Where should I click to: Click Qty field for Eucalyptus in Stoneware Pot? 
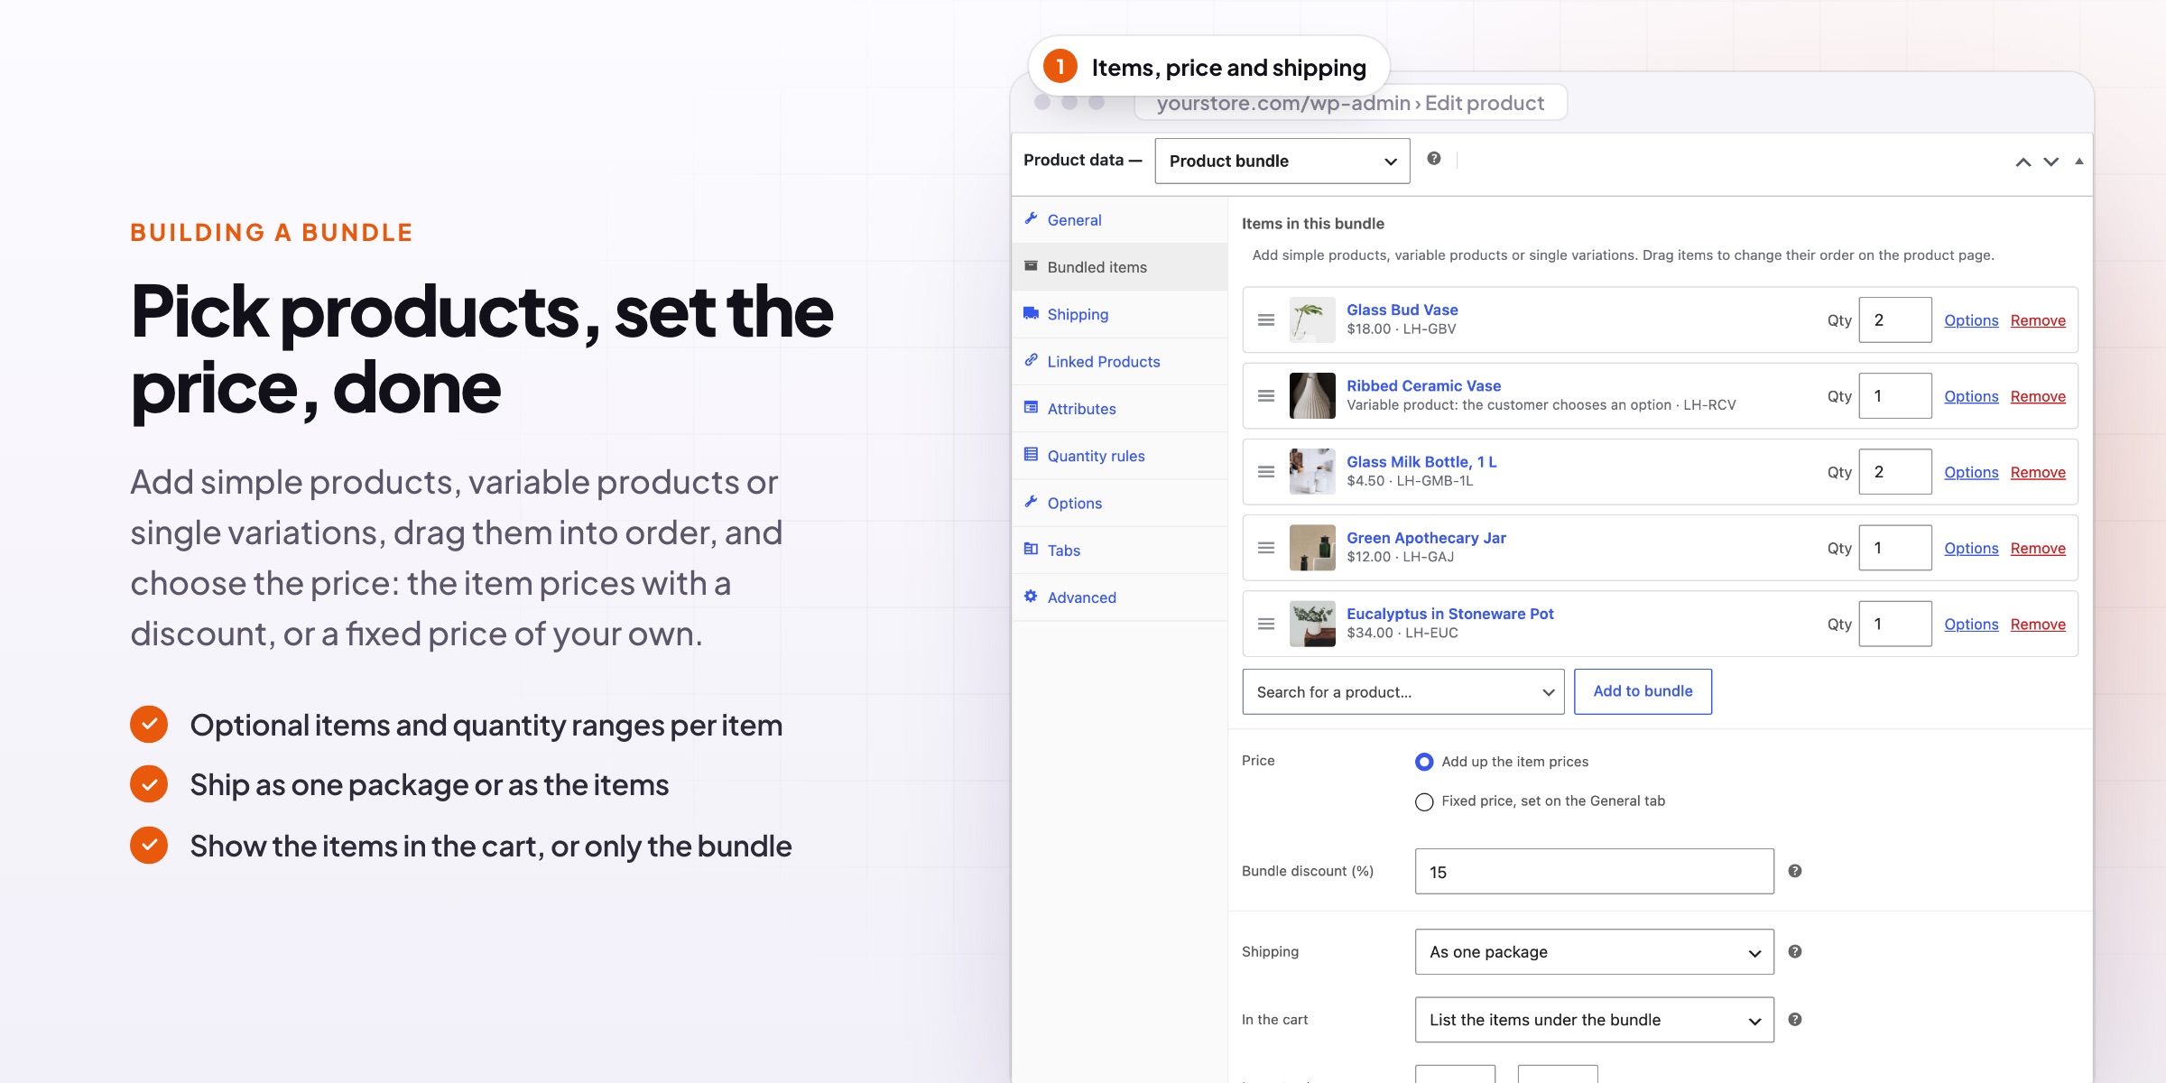pyautogui.click(x=1895, y=624)
